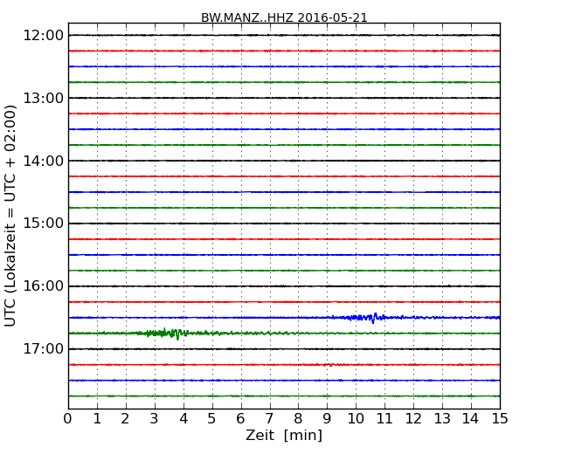
Task: Click the 3 minute tick label
Action: [x=155, y=419]
